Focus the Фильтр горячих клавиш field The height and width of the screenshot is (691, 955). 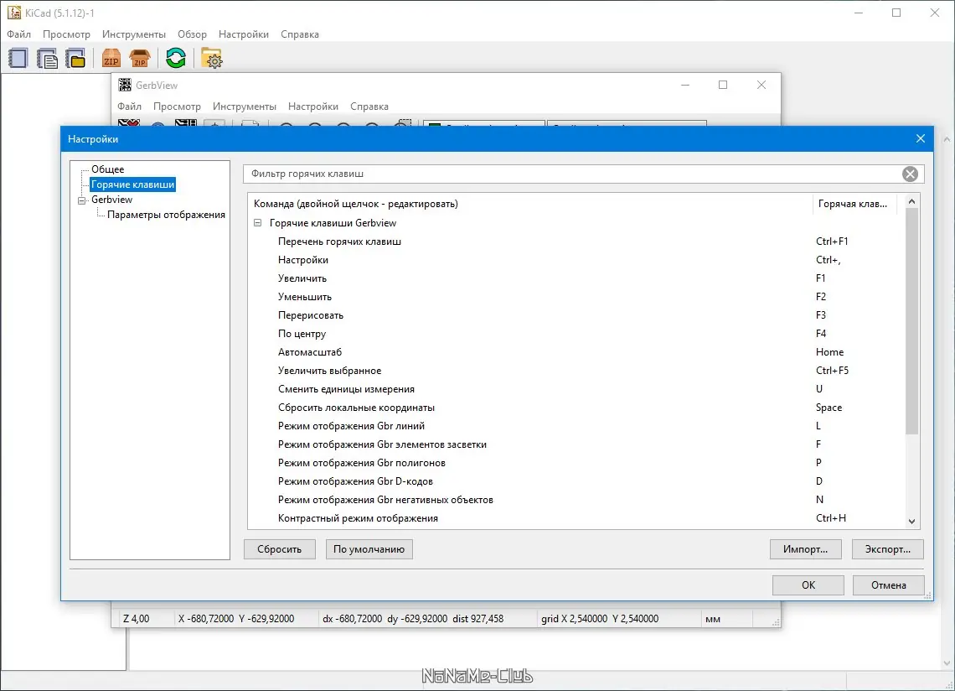572,174
